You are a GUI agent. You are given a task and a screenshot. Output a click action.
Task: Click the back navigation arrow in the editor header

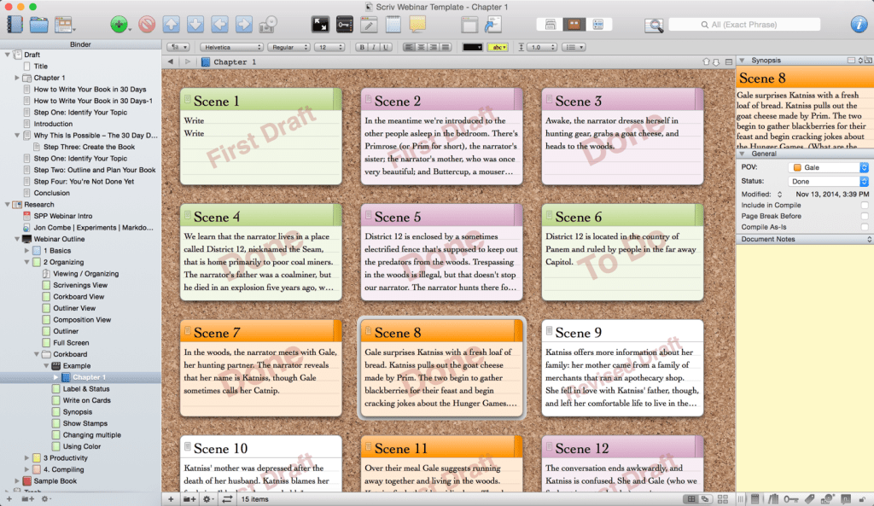click(x=171, y=61)
